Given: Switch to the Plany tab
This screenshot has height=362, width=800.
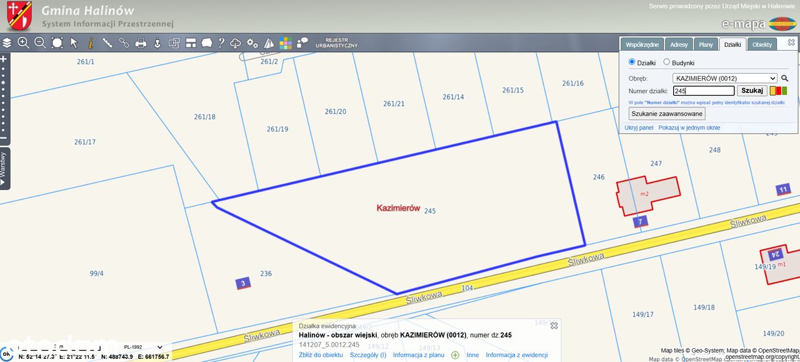Looking at the screenshot, I should (706, 44).
